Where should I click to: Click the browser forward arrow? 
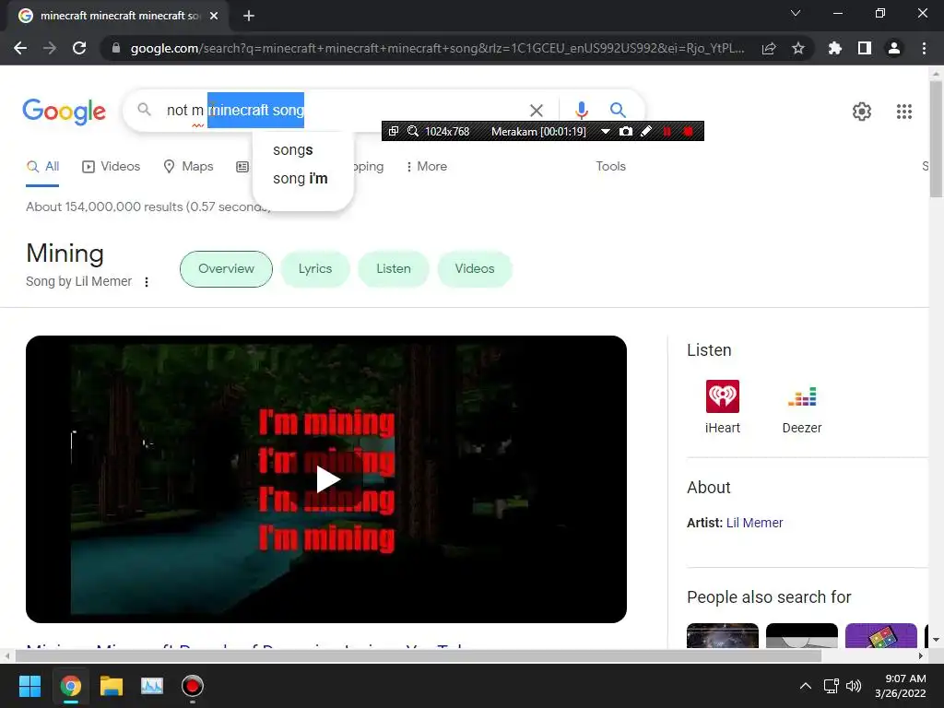tap(50, 48)
